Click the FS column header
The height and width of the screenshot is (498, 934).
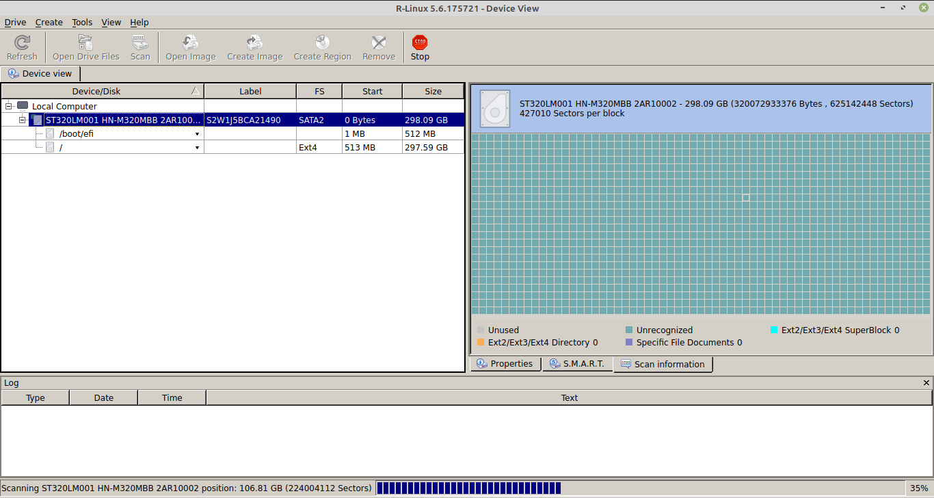point(319,91)
